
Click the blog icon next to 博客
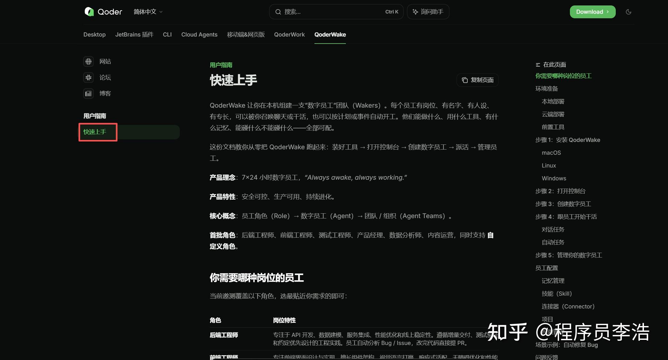tap(88, 94)
